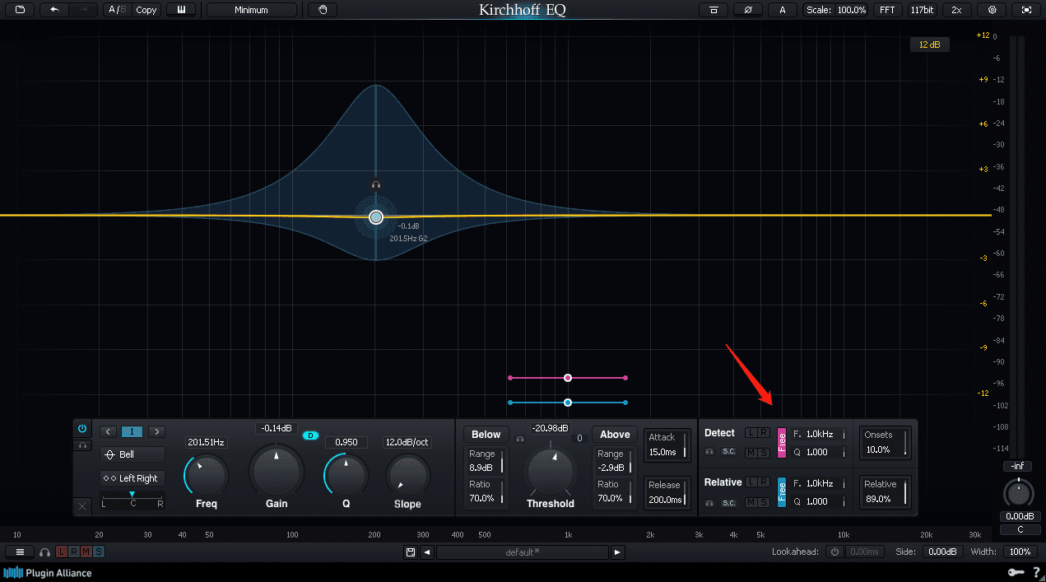Click the headphone icon above the EQ node
This screenshot has height=582, width=1046.
(x=376, y=185)
